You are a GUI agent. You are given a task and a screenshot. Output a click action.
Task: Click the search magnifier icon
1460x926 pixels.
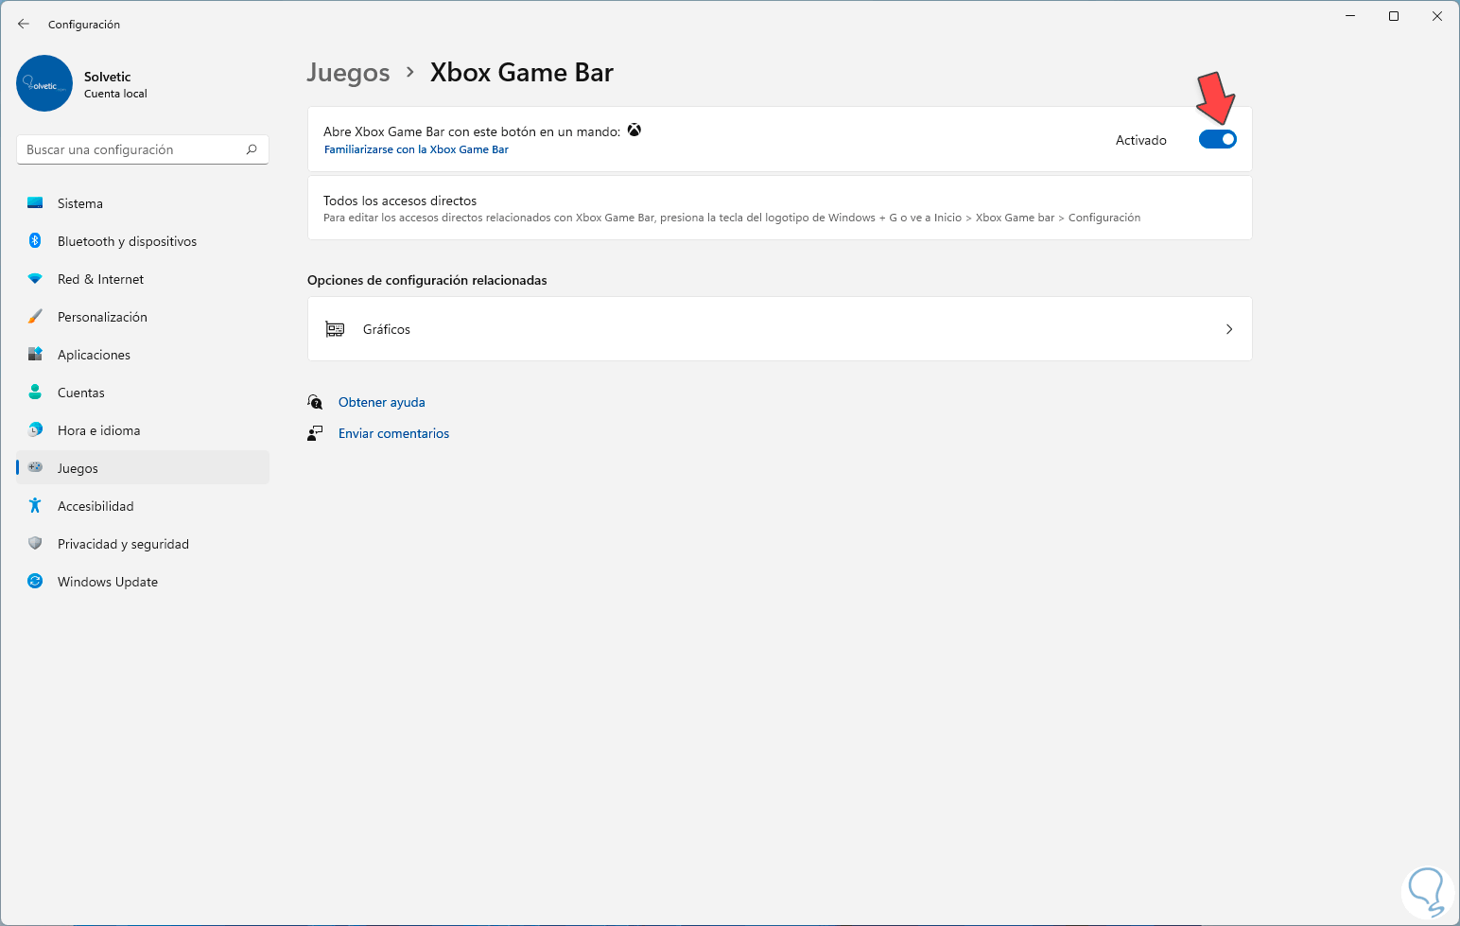(x=252, y=149)
